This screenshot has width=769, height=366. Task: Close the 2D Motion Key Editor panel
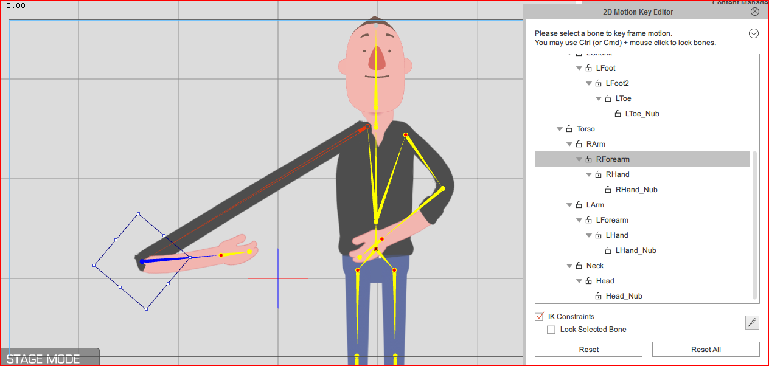pyautogui.click(x=754, y=12)
